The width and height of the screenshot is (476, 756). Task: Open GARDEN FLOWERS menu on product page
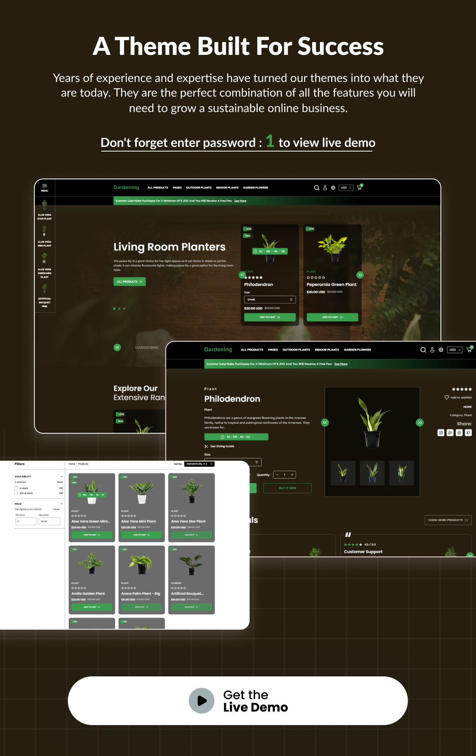(x=357, y=350)
